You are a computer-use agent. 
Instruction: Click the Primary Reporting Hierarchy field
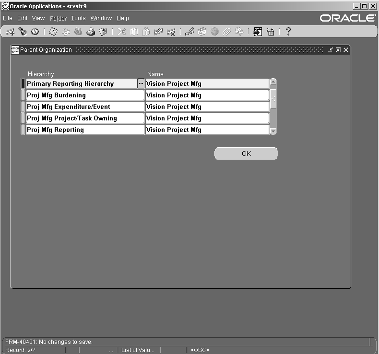point(82,83)
